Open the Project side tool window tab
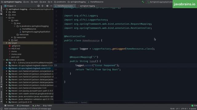The image size is (197, 110). (1, 10)
